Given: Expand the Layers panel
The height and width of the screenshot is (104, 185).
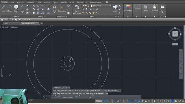Looking at the screenshot, I should [92, 16].
